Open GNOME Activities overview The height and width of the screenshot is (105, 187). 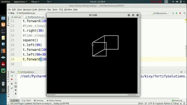tap(6, 2)
